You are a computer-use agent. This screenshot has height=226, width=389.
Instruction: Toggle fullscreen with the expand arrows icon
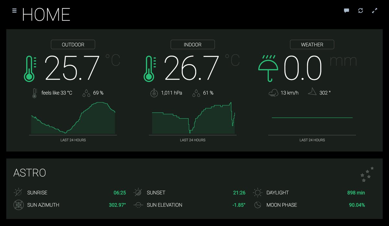[x=375, y=11]
